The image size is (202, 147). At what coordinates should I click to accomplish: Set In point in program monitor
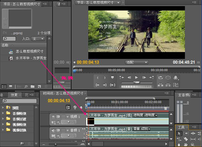click(x=98, y=78)
